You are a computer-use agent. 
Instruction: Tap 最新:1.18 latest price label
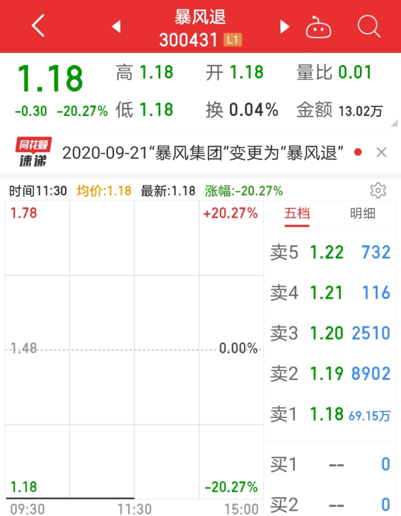(168, 191)
